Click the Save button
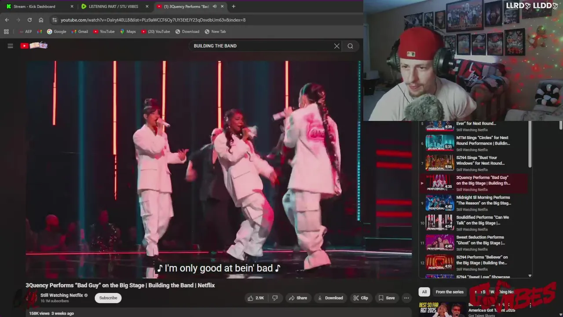563x317 pixels. click(387, 298)
